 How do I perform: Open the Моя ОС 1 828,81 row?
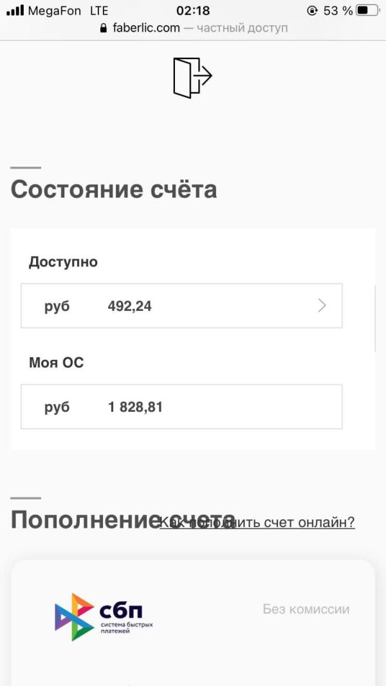[x=181, y=407]
